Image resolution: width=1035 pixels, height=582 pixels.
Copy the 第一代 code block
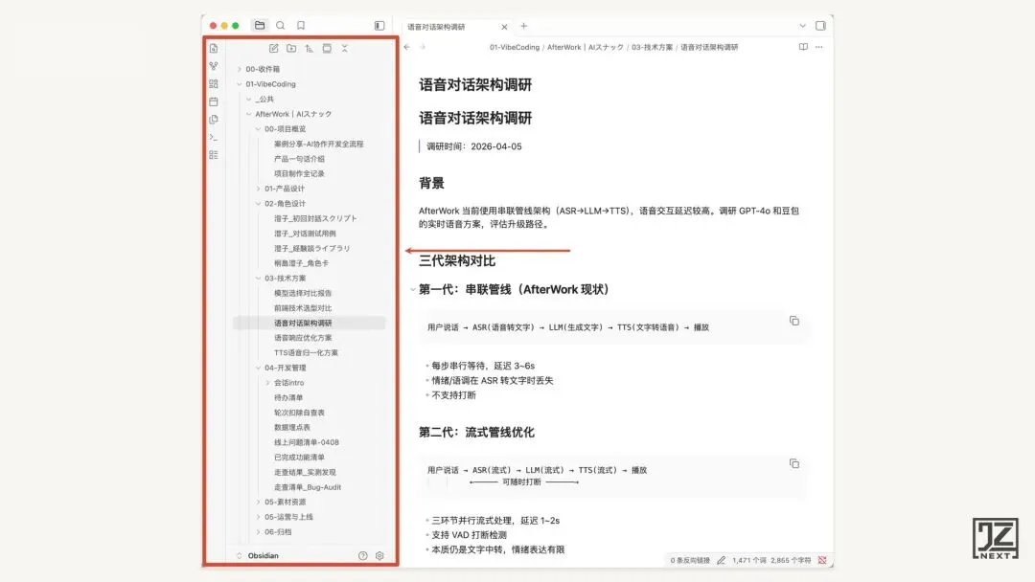coord(794,321)
